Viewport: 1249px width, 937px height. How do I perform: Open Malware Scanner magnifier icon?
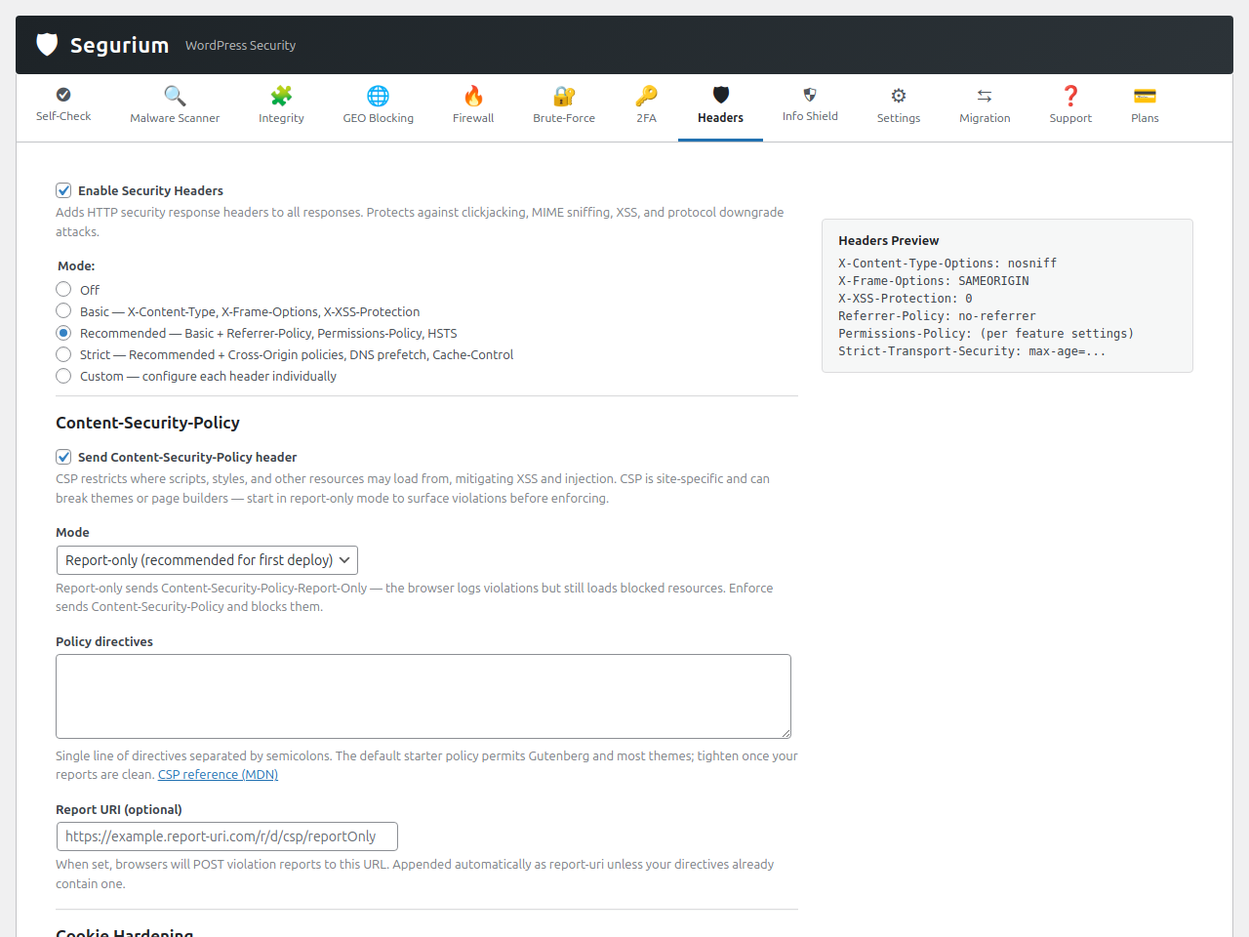click(175, 96)
